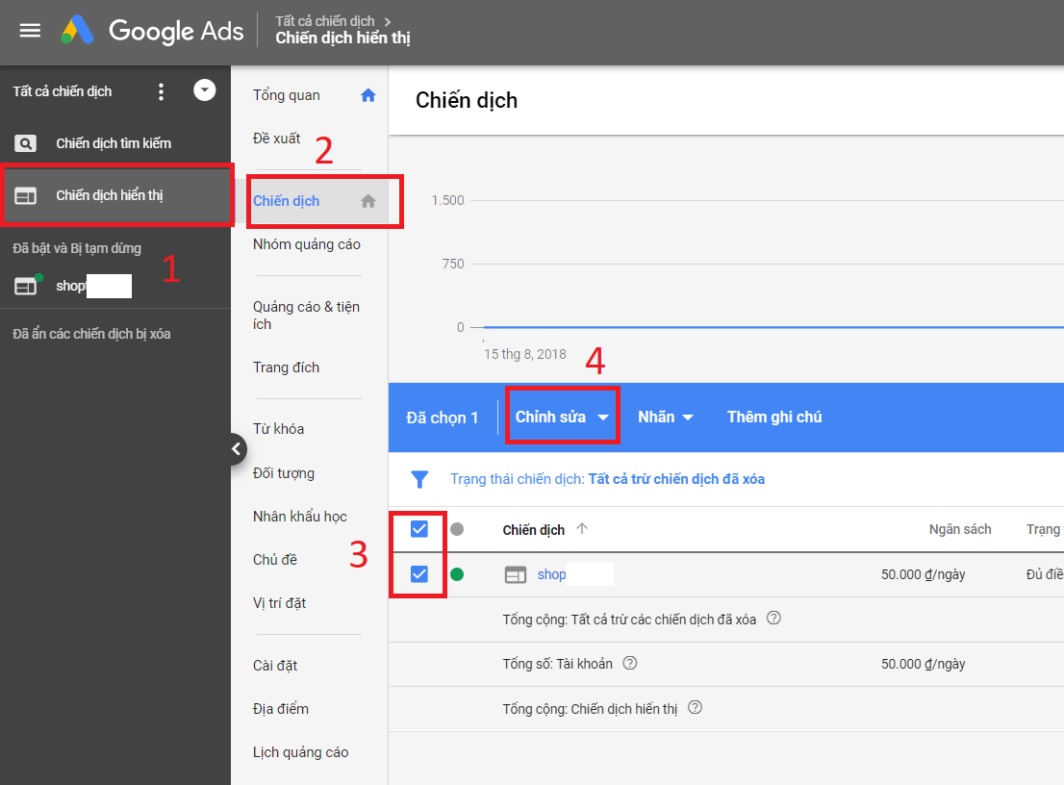This screenshot has height=785, width=1064.
Task: Open Nhóm quảng cáo in the page menu
Action: (306, 244)
